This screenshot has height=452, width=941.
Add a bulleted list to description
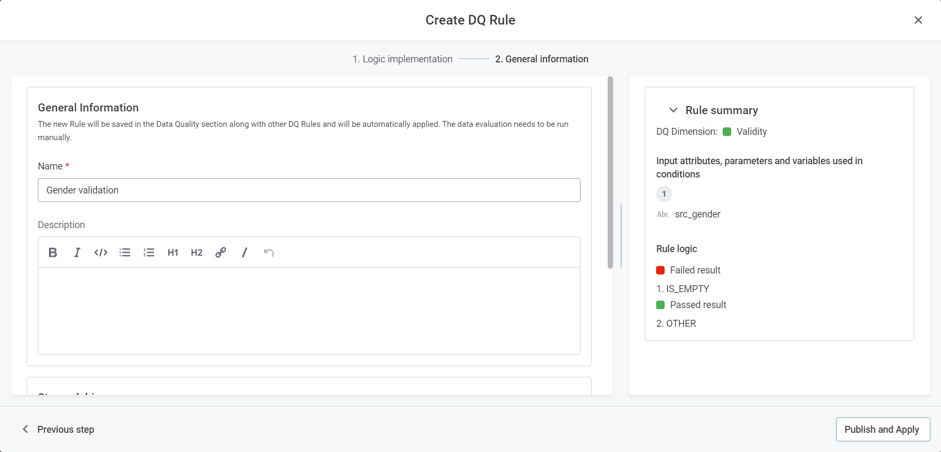pos(125,253)
